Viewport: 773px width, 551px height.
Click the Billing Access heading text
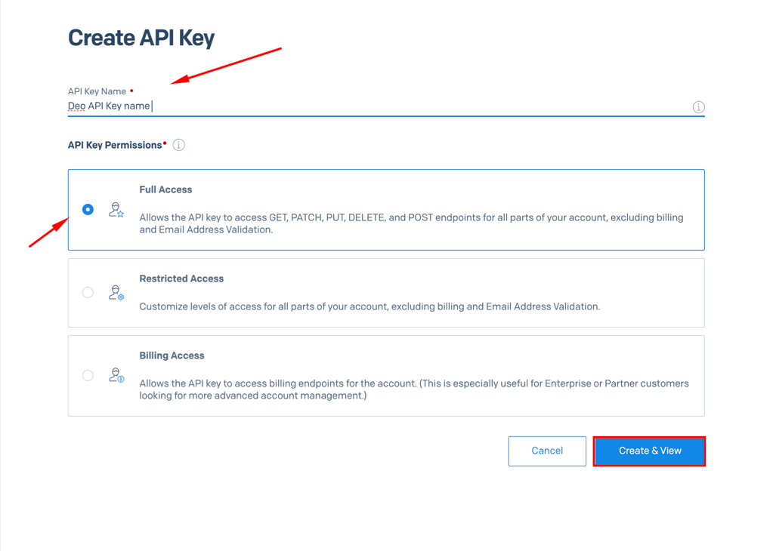point(172,356)
